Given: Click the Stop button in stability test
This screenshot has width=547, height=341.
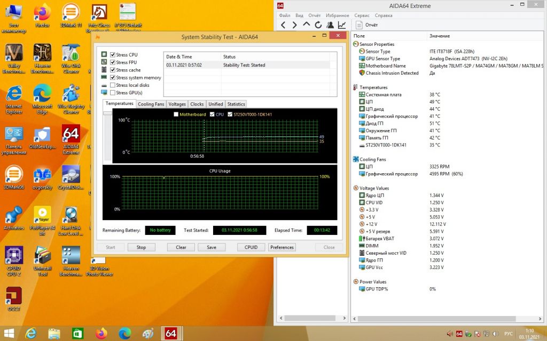Looking at the screenshot, I should pyautogui.click(x=141, y=247).
